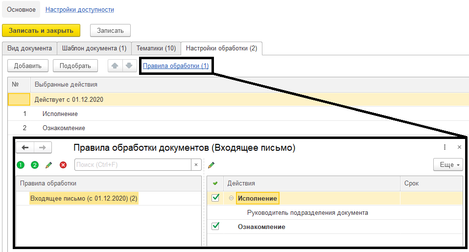This screenshot has height=252, width=469.
Task: Uncheck the Исполнение checkbox
Action: pos(215,198)
